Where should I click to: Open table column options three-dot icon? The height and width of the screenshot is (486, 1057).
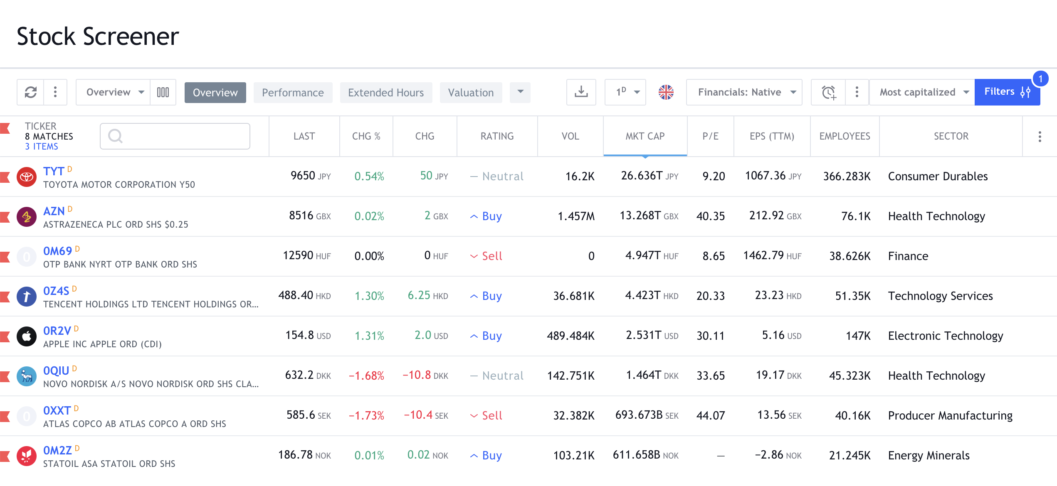click(1040, 137)
